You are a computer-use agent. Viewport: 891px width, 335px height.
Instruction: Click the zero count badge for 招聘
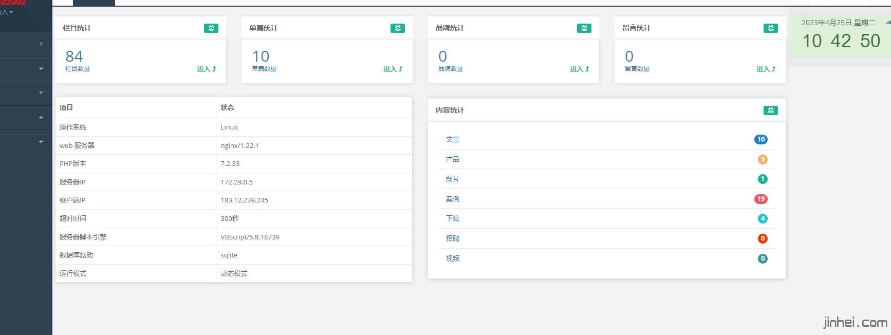pyautogui.click(x=763, y=238)
